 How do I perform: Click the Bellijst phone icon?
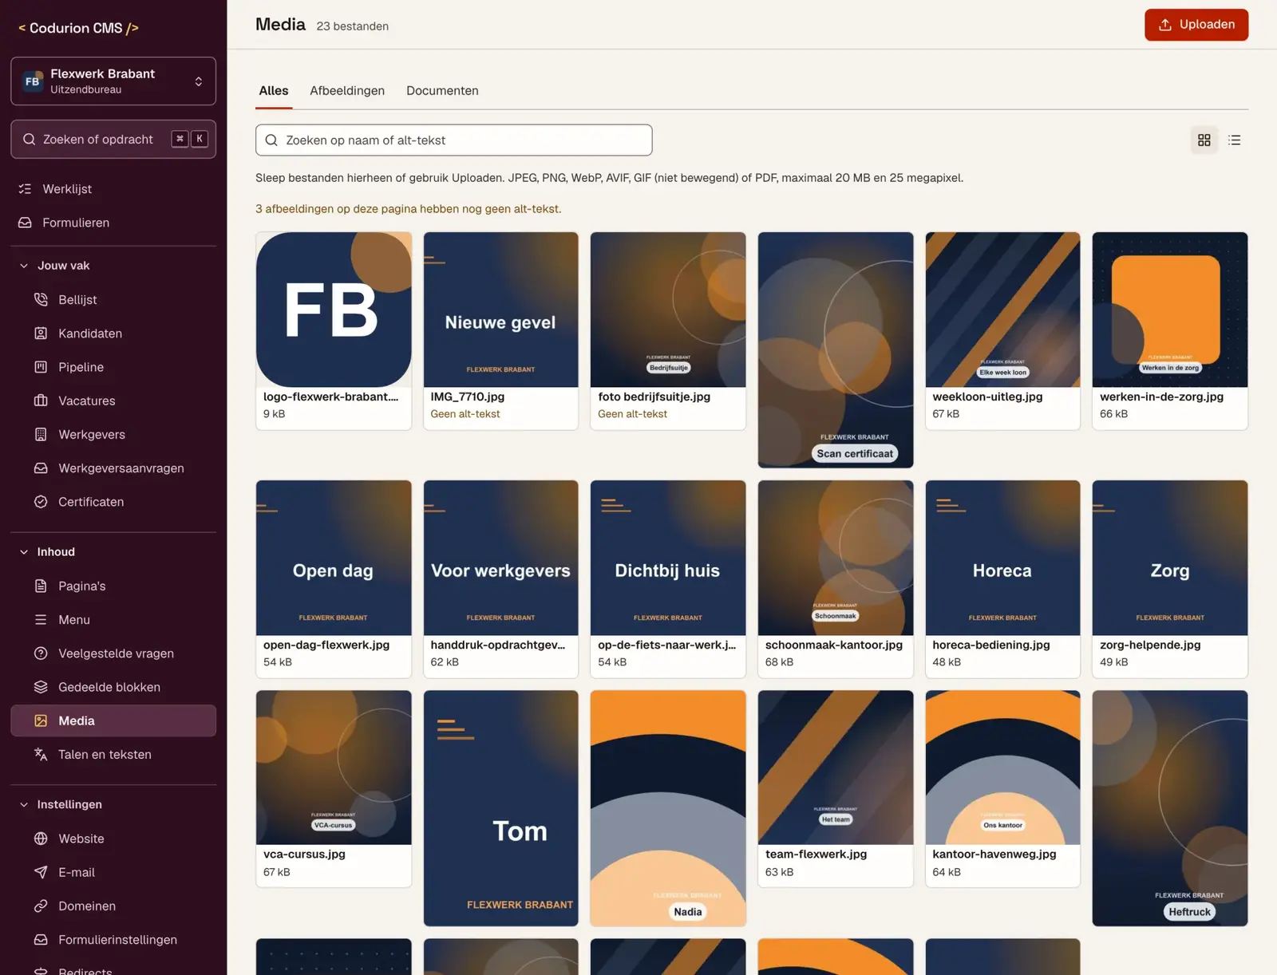41,300
